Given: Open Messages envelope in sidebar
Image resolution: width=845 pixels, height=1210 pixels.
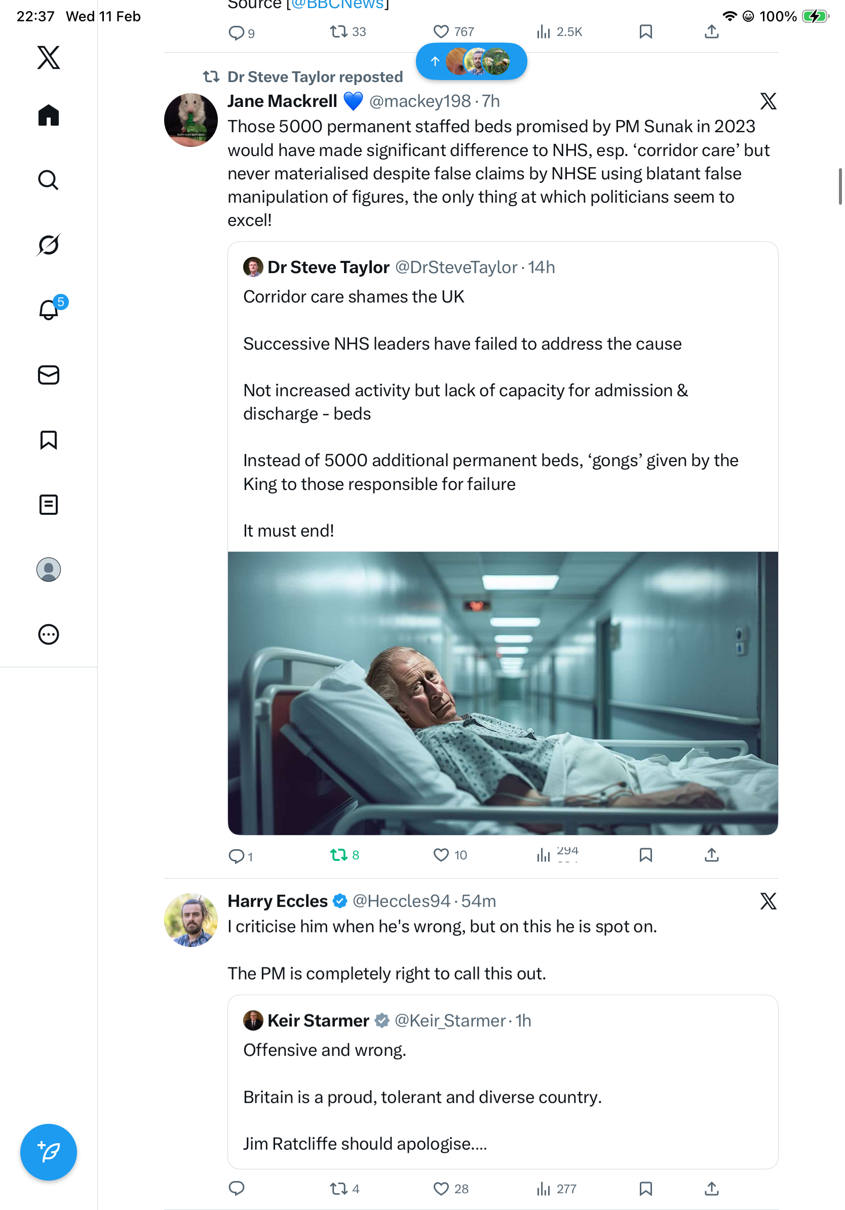Looking at the screenshot, I should pyautogui.click(x=49, y=374).
